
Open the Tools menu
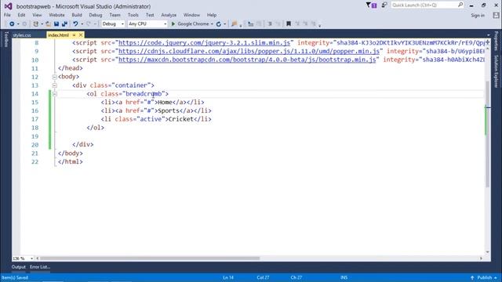[133, 15]
